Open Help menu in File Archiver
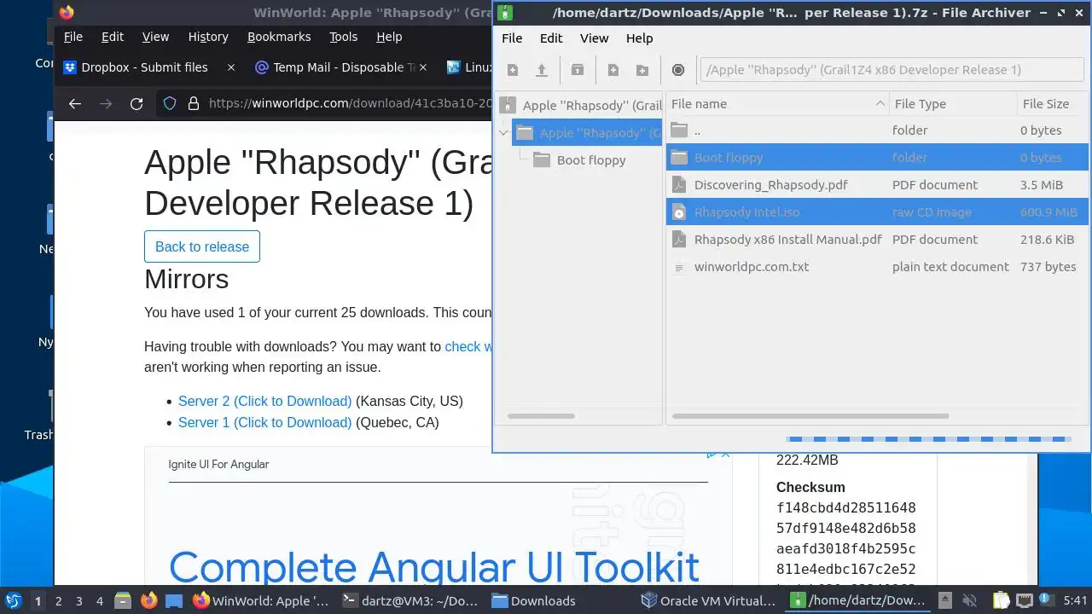This screenshot has height=614, width=1092. coord(639,38)
